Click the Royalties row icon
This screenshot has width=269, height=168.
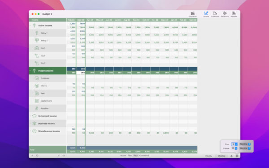click(x=37, y=108)
